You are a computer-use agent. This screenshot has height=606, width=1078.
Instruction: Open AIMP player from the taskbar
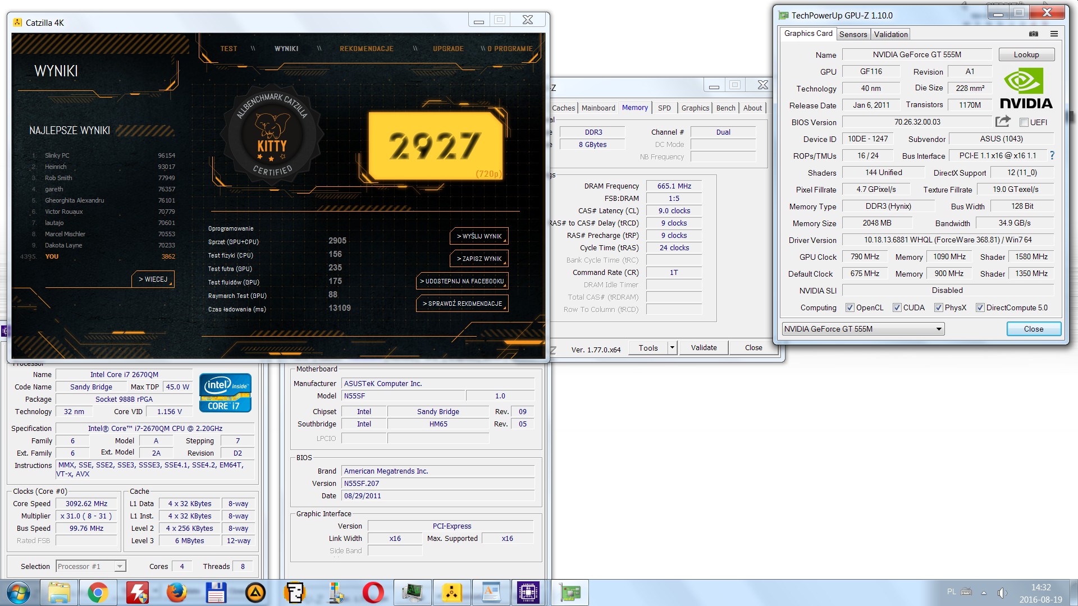[x=255, y=593]
